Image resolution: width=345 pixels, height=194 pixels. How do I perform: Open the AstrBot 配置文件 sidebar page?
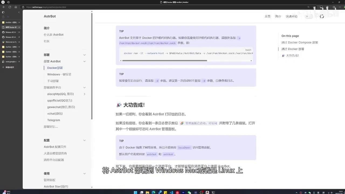point(55,147)
